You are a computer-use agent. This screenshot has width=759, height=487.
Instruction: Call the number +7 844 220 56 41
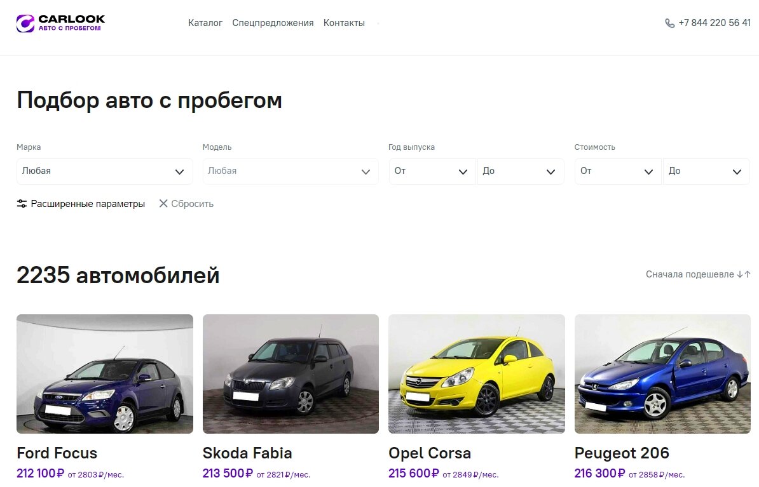click(x=715, y=23)
